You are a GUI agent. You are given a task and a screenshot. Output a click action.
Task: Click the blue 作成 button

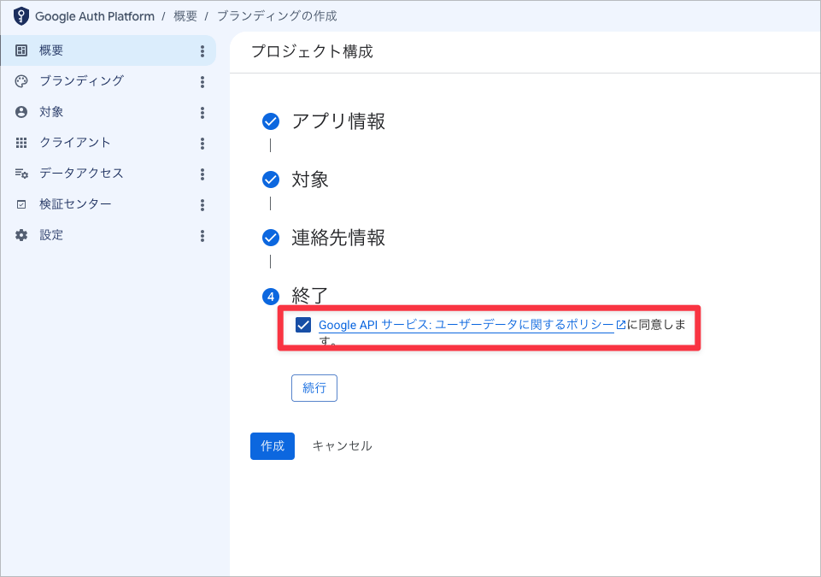click(x=273, y=446)
